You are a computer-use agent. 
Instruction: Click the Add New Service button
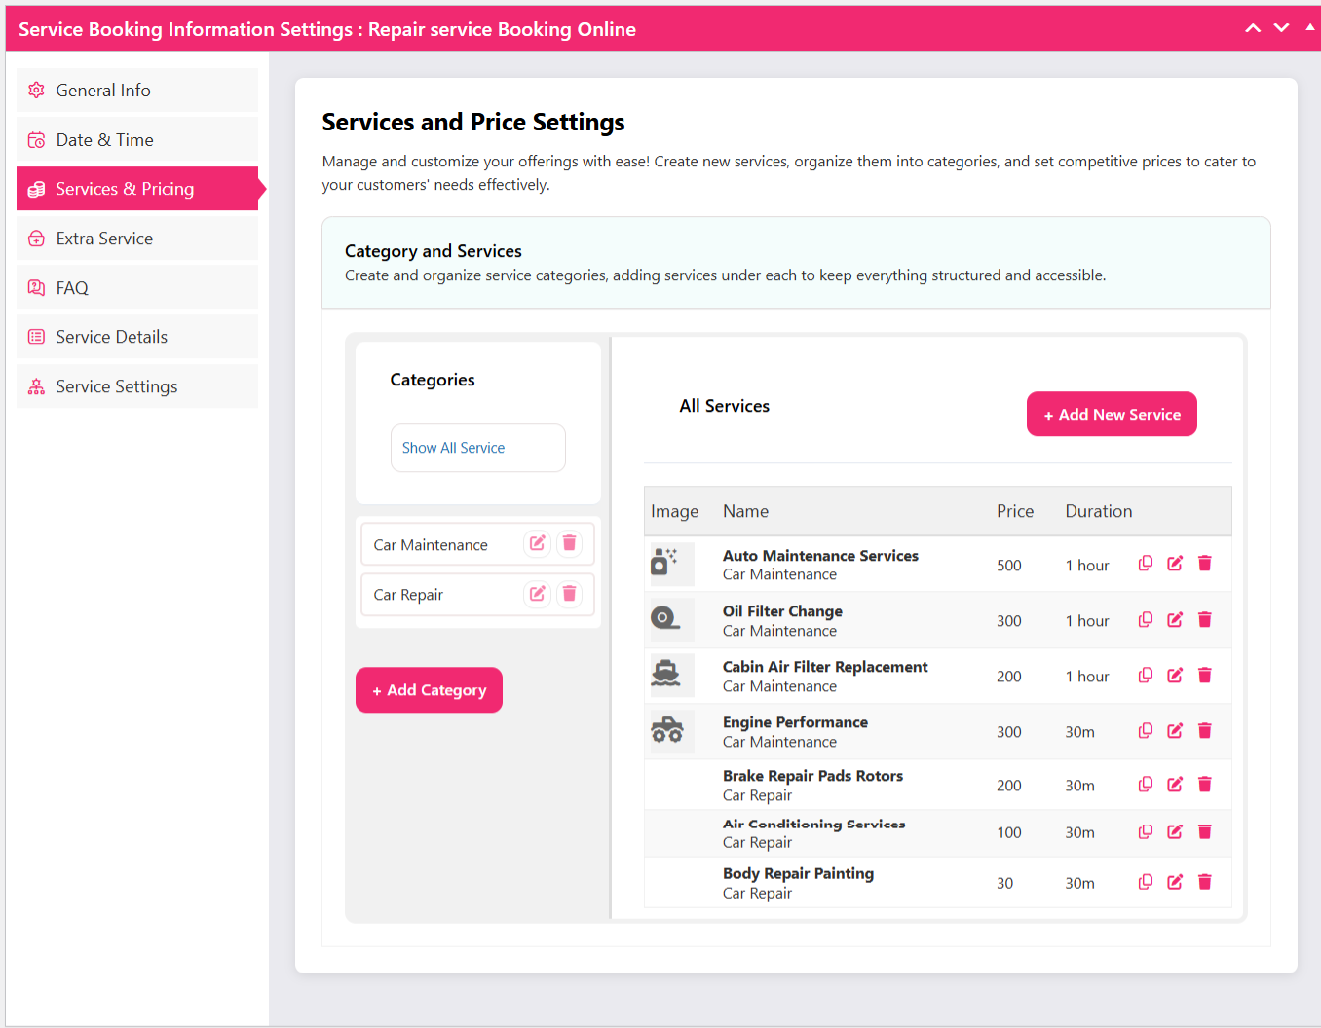click(x=1112, y=415)
